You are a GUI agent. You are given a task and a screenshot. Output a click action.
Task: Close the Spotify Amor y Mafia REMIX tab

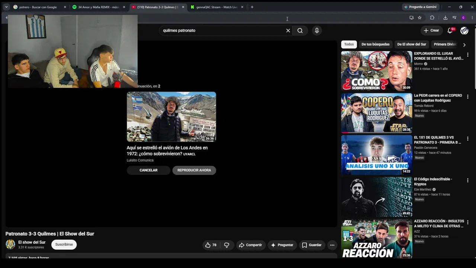point(124,7)
